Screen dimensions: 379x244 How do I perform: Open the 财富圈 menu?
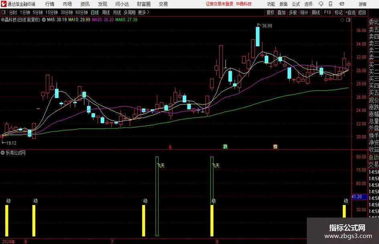(144, 4)
